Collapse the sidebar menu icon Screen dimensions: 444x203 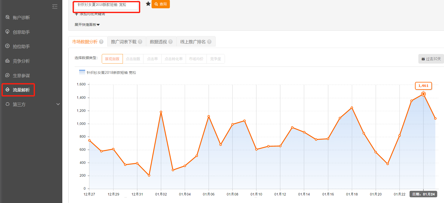[x=55, y=7]
